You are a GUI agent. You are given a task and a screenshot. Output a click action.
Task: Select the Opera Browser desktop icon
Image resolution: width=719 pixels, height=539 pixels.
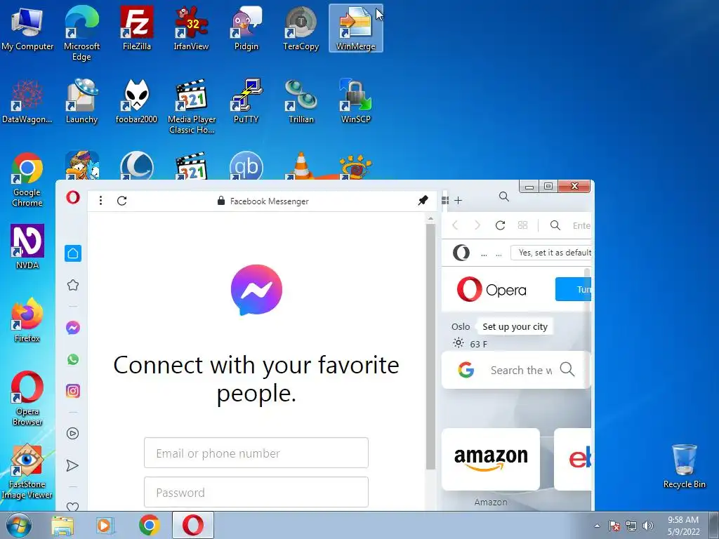27,399
